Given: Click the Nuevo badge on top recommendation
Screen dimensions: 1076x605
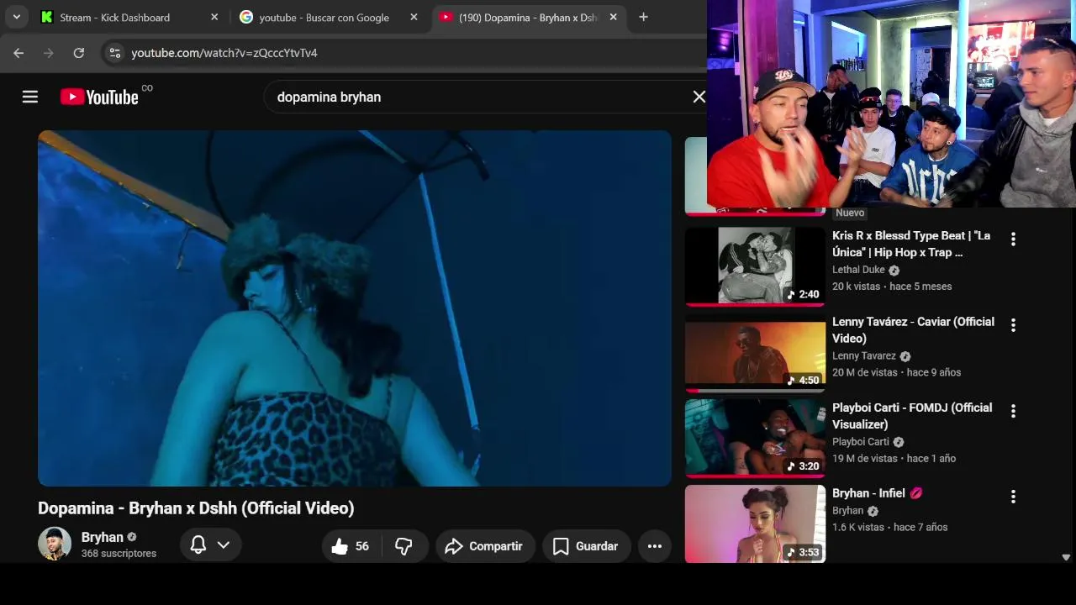Looking at the screenshot, I should (850, 213).
